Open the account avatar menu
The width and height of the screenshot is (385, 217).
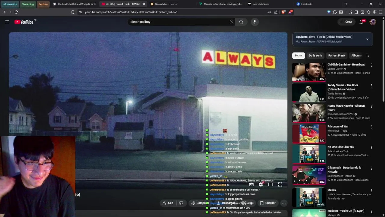(373, 22)
